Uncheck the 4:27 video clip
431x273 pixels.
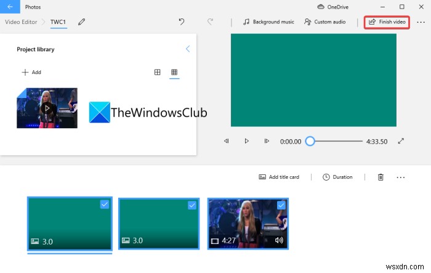point(281,205)
